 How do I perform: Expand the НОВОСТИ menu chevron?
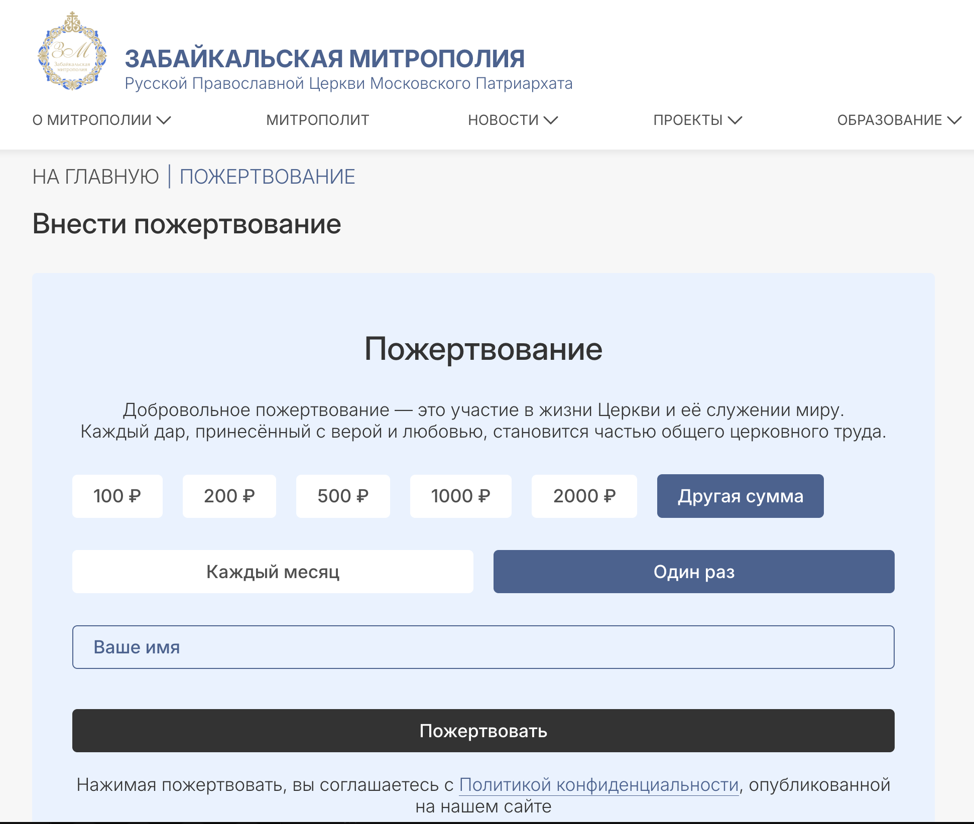pos(551,120)
